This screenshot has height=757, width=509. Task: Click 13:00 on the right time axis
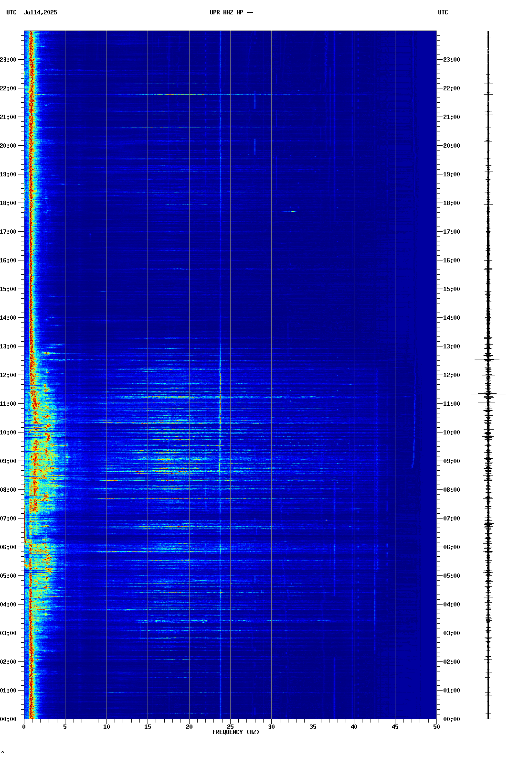pyautogui.click(x=452, y=346)
